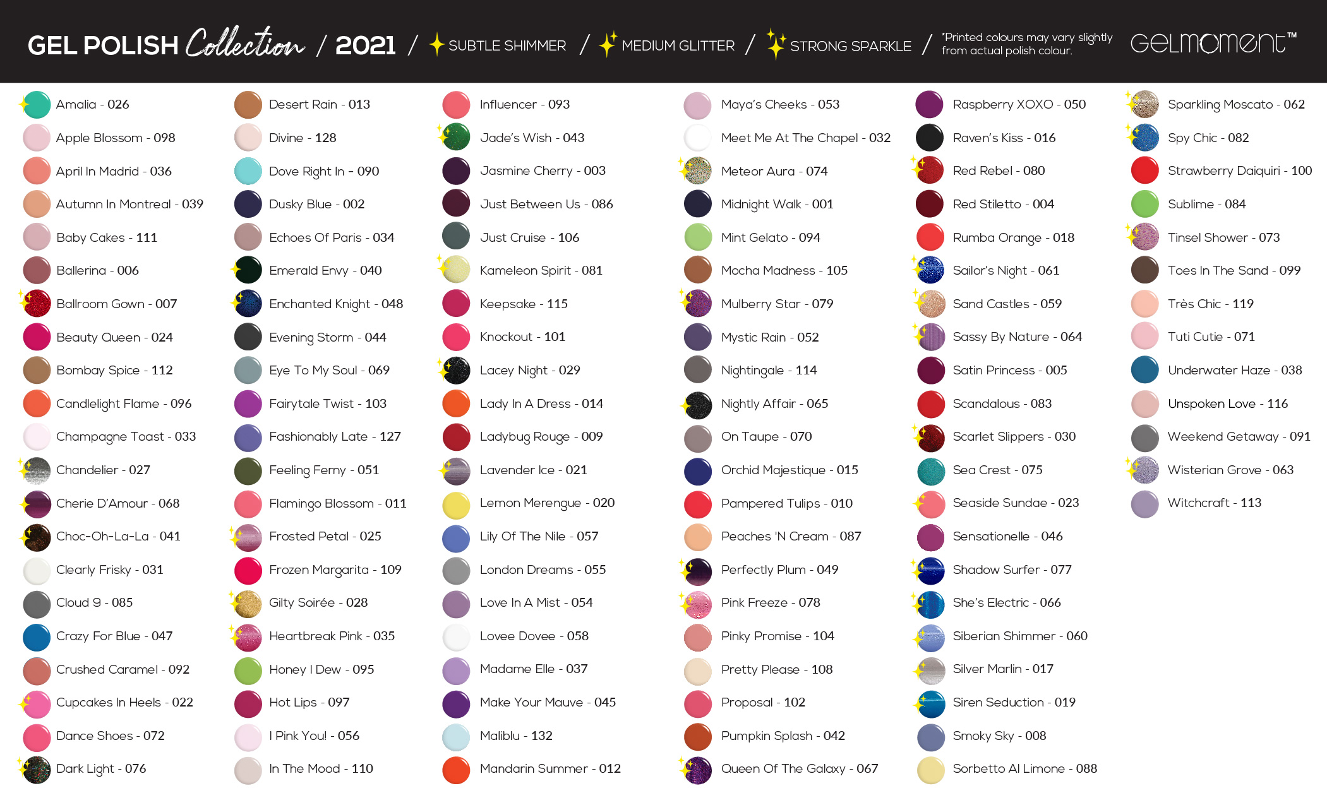The image size is (1327, 805).
Task: Click the Gel Polish Collection title
Action: (x=166, y=44)
